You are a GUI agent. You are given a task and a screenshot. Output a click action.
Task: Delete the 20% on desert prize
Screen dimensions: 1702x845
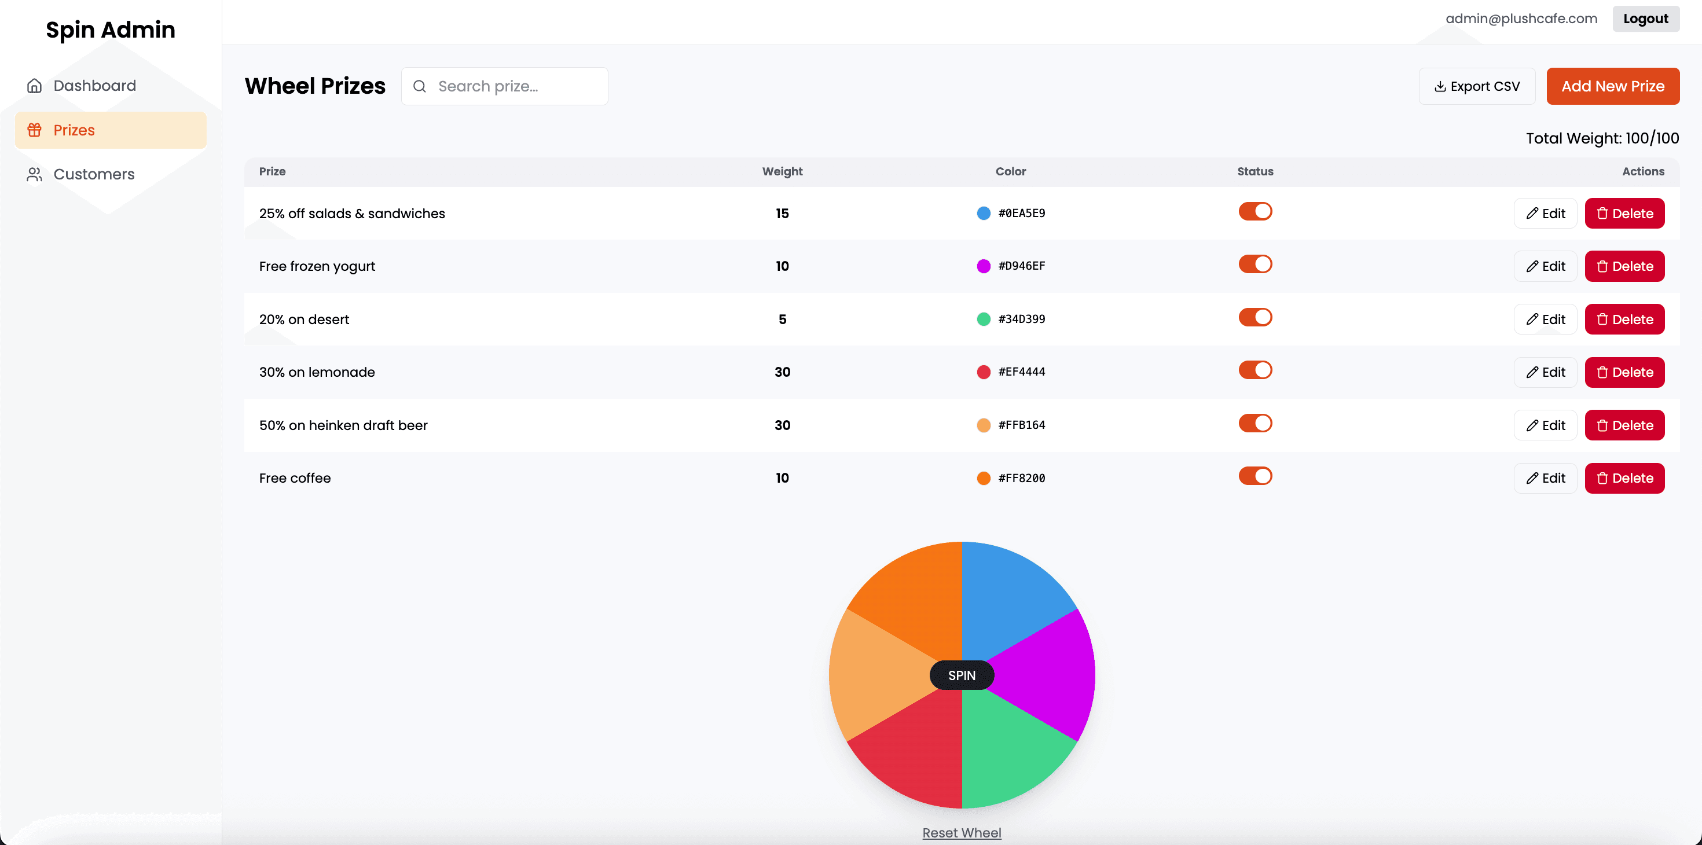pos(1624,319)
